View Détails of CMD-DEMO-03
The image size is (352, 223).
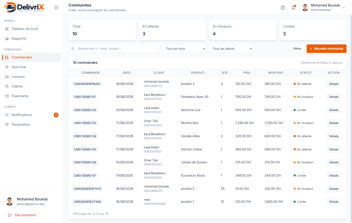tap(334, 123)
